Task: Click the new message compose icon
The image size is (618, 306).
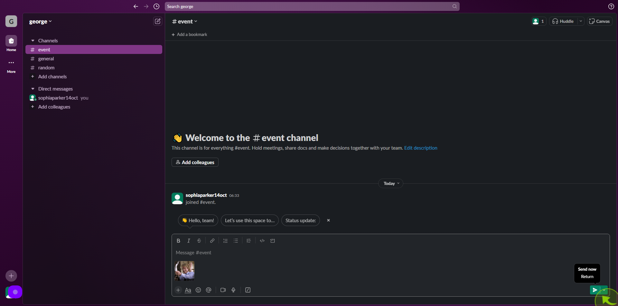Action: point(157,21)
